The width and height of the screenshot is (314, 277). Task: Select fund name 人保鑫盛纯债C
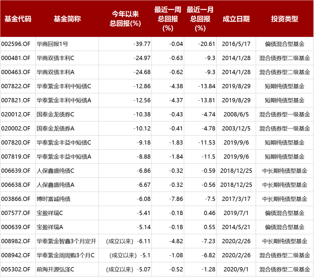pyautogui.click(x=56, y=171)
